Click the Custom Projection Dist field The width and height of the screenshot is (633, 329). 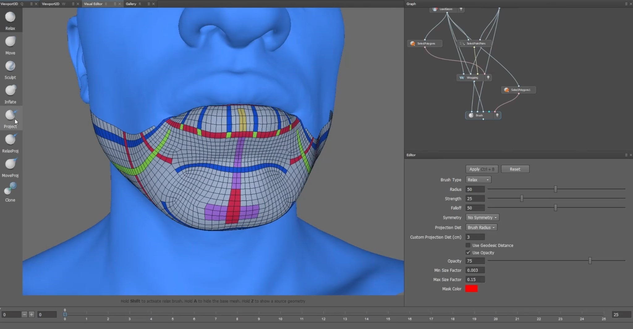pos(475,237)
